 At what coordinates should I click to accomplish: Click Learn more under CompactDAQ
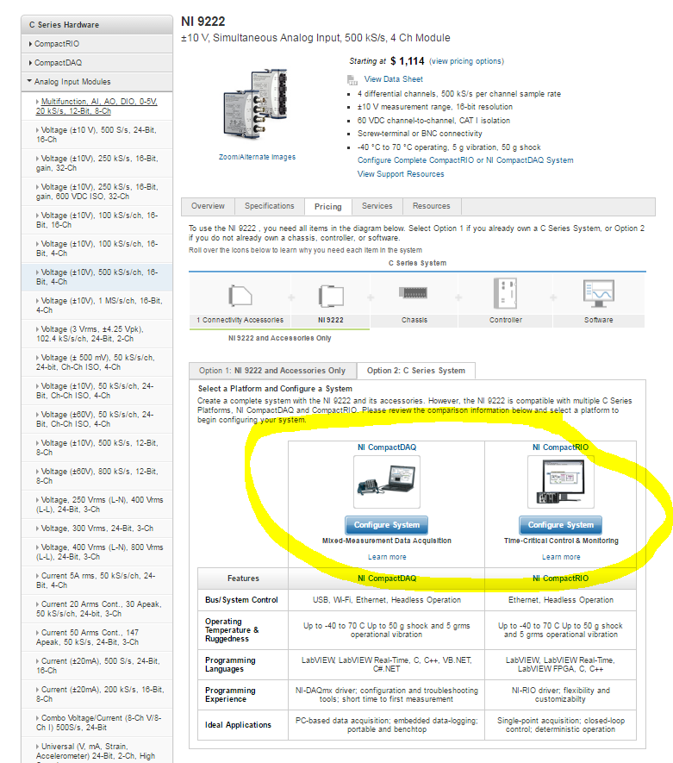[387, 557]
